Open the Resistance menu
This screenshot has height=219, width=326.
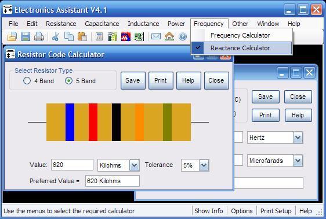(x=61, y=24)
